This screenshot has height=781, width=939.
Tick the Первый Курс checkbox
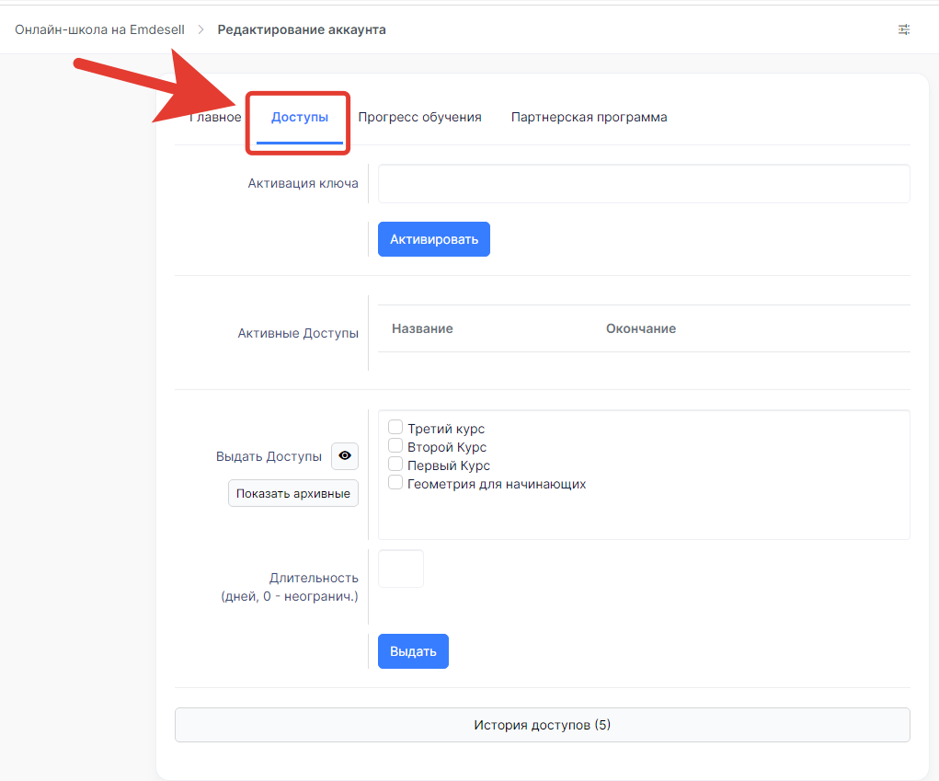click(x=395, y=465)
